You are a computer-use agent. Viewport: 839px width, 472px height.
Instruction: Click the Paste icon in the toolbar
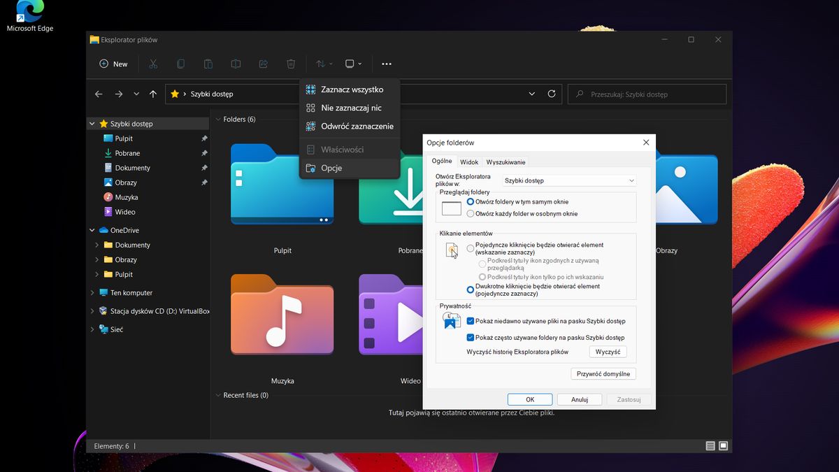tap(208, 64)
